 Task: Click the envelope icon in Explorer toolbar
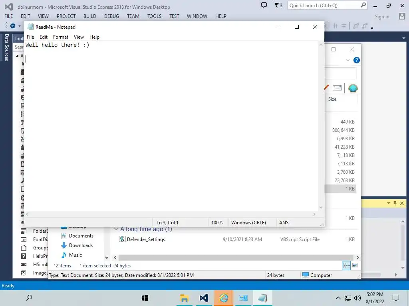[x=337, y=88]
